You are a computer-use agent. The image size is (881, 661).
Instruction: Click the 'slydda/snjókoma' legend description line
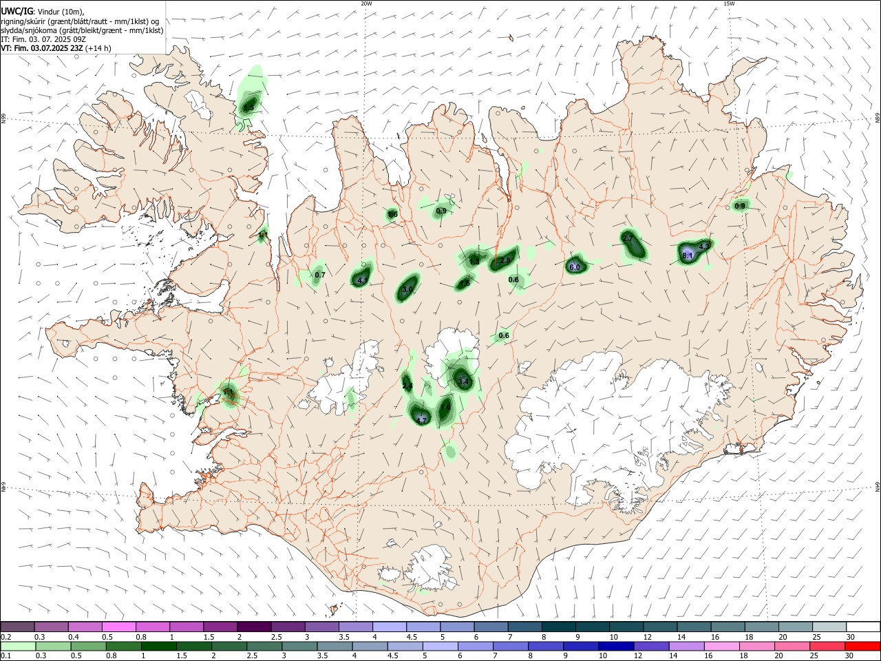tap(82, 30)
